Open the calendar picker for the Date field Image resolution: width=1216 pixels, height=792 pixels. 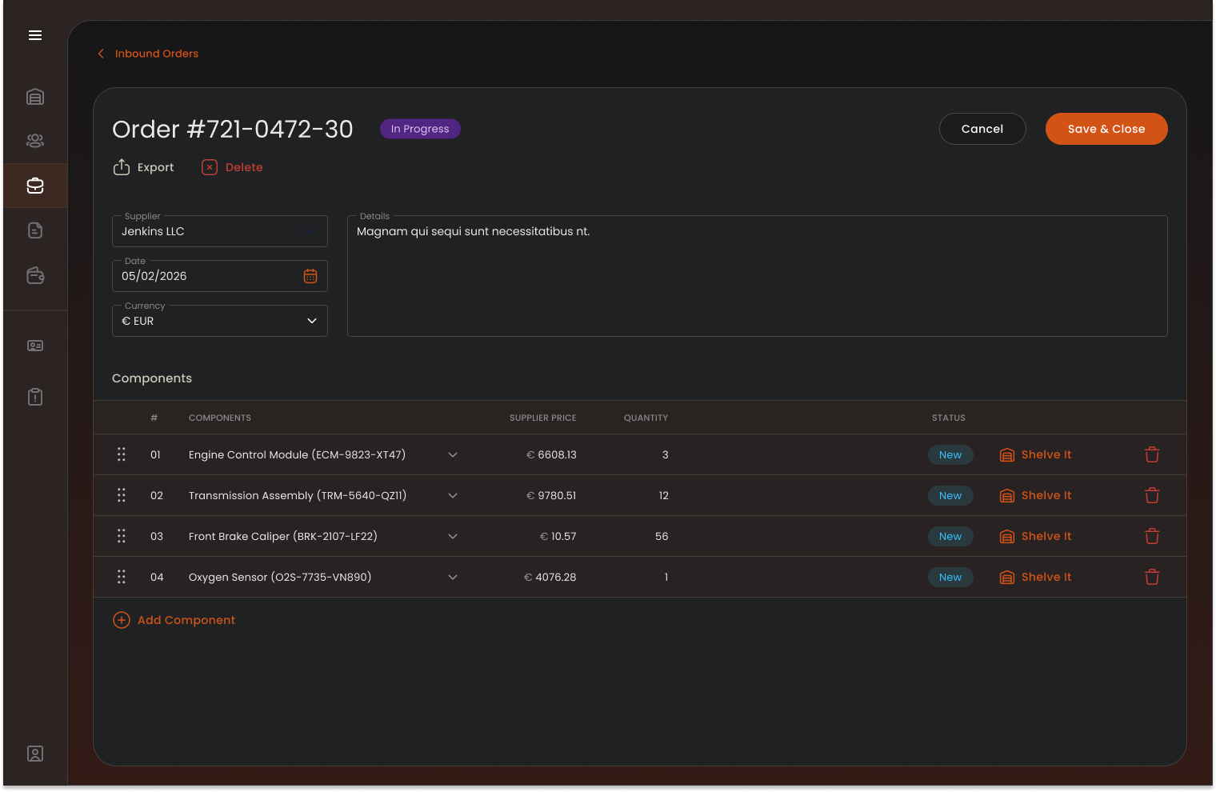pyautogui.click(x=310, y=276)
